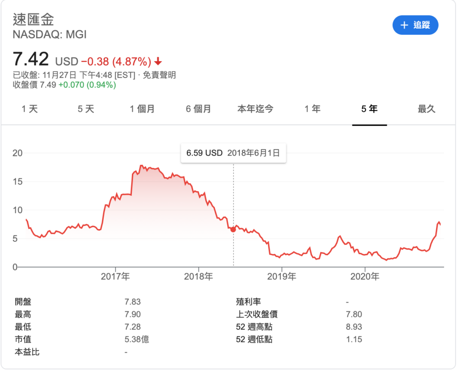458x370 pixels.
Task: Select the 1 天 time range tab
Action: [30, 109]
